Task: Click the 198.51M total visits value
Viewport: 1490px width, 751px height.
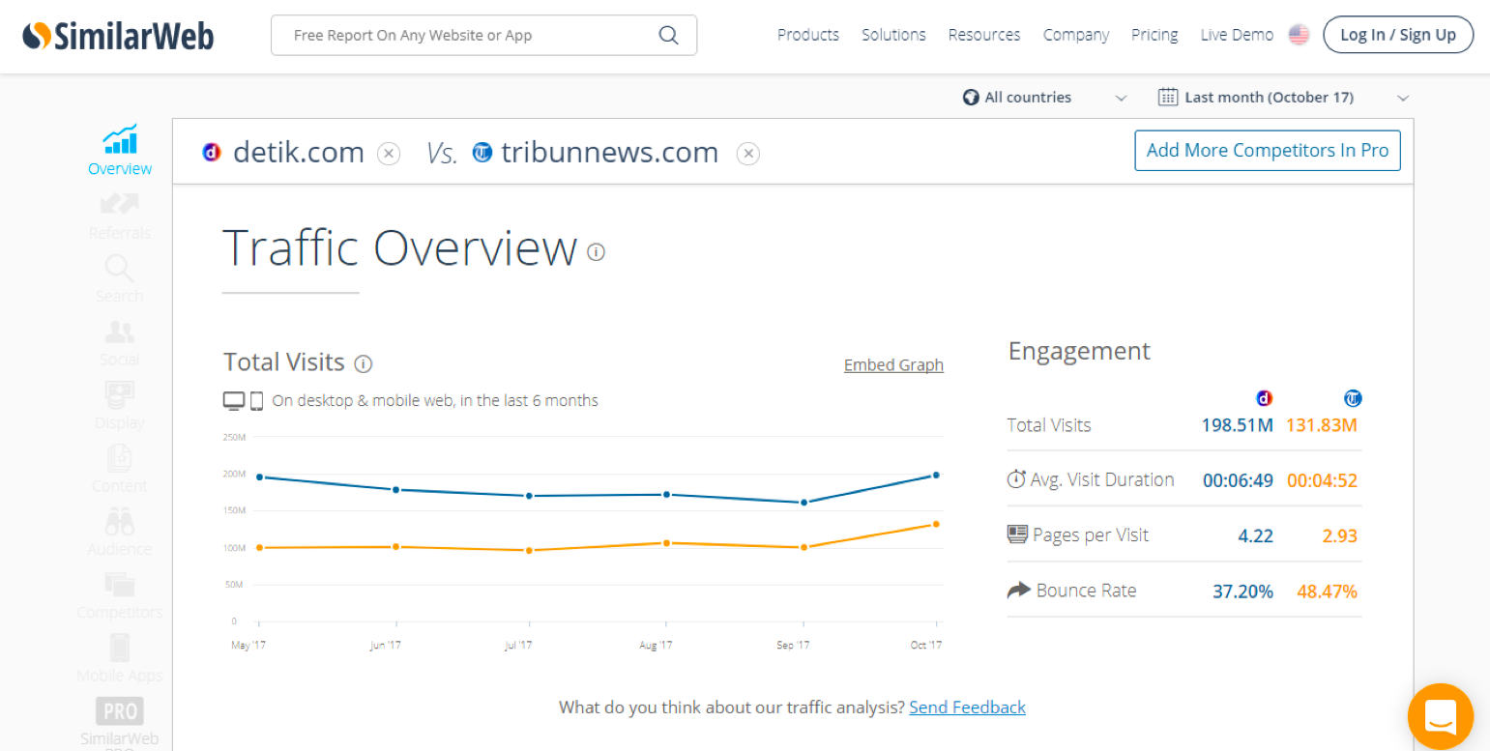Action: [x=1238, y=425]
